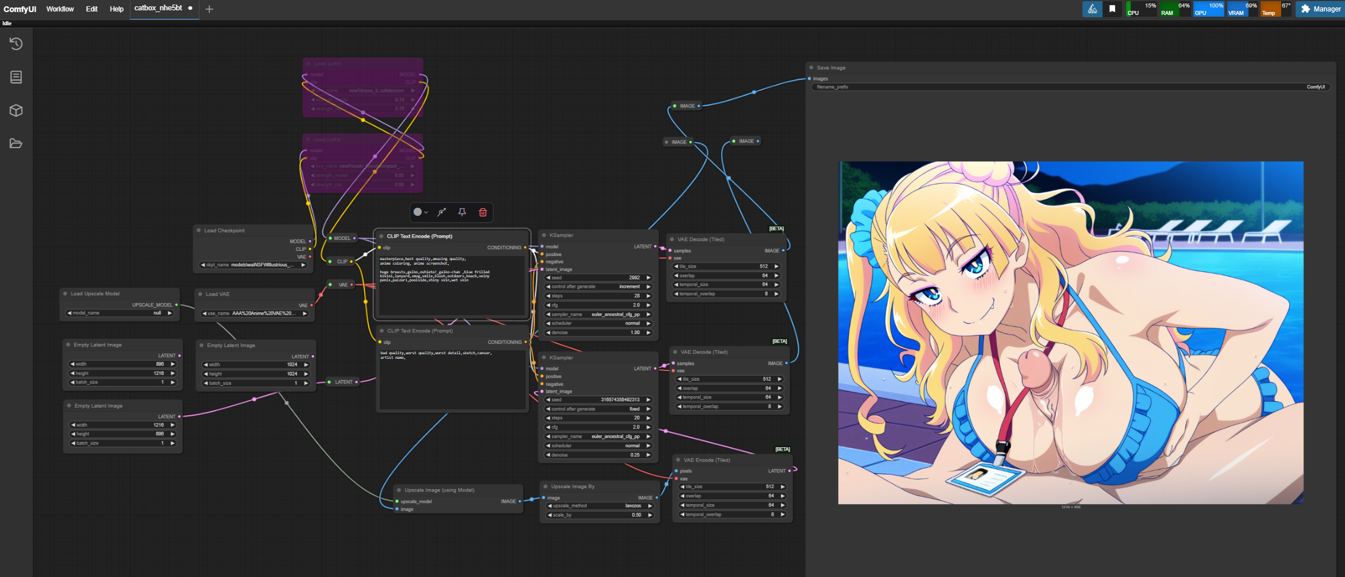
Task: Open the Help menu
Action: pyautogui.click(x=117, y=9)
